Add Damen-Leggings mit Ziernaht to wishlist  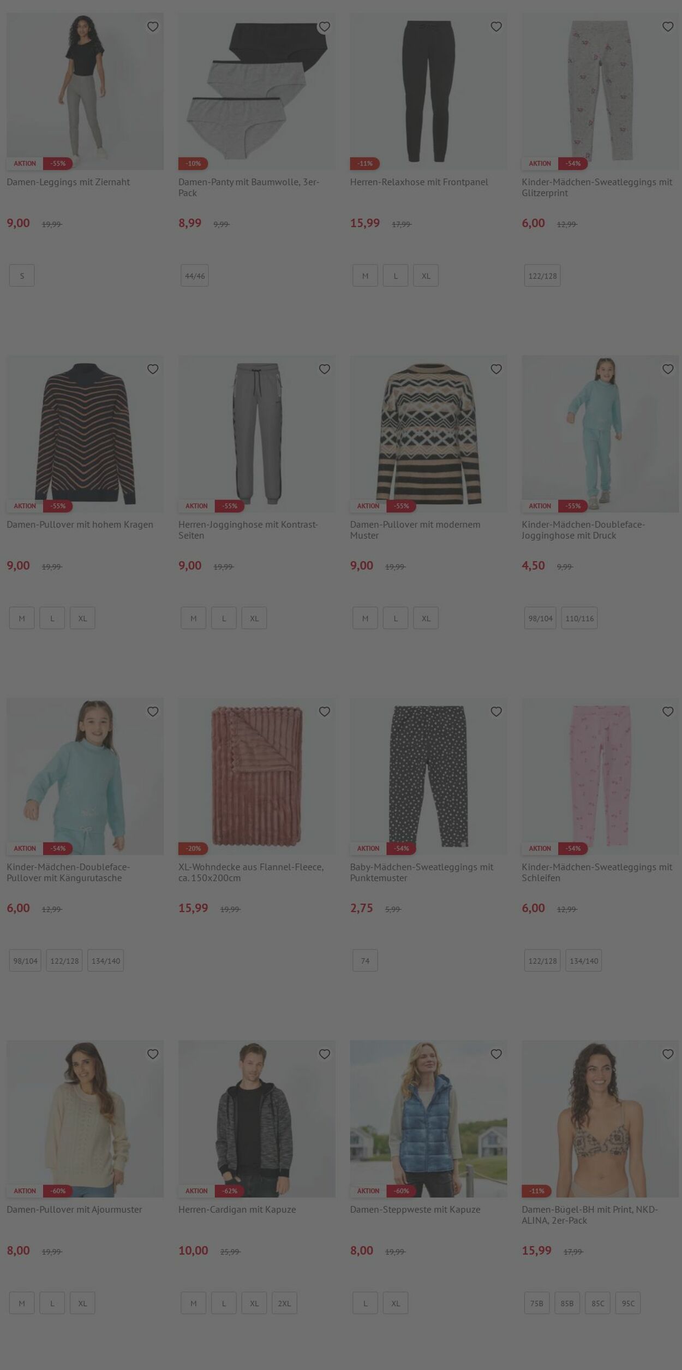(x=153, y=27)
